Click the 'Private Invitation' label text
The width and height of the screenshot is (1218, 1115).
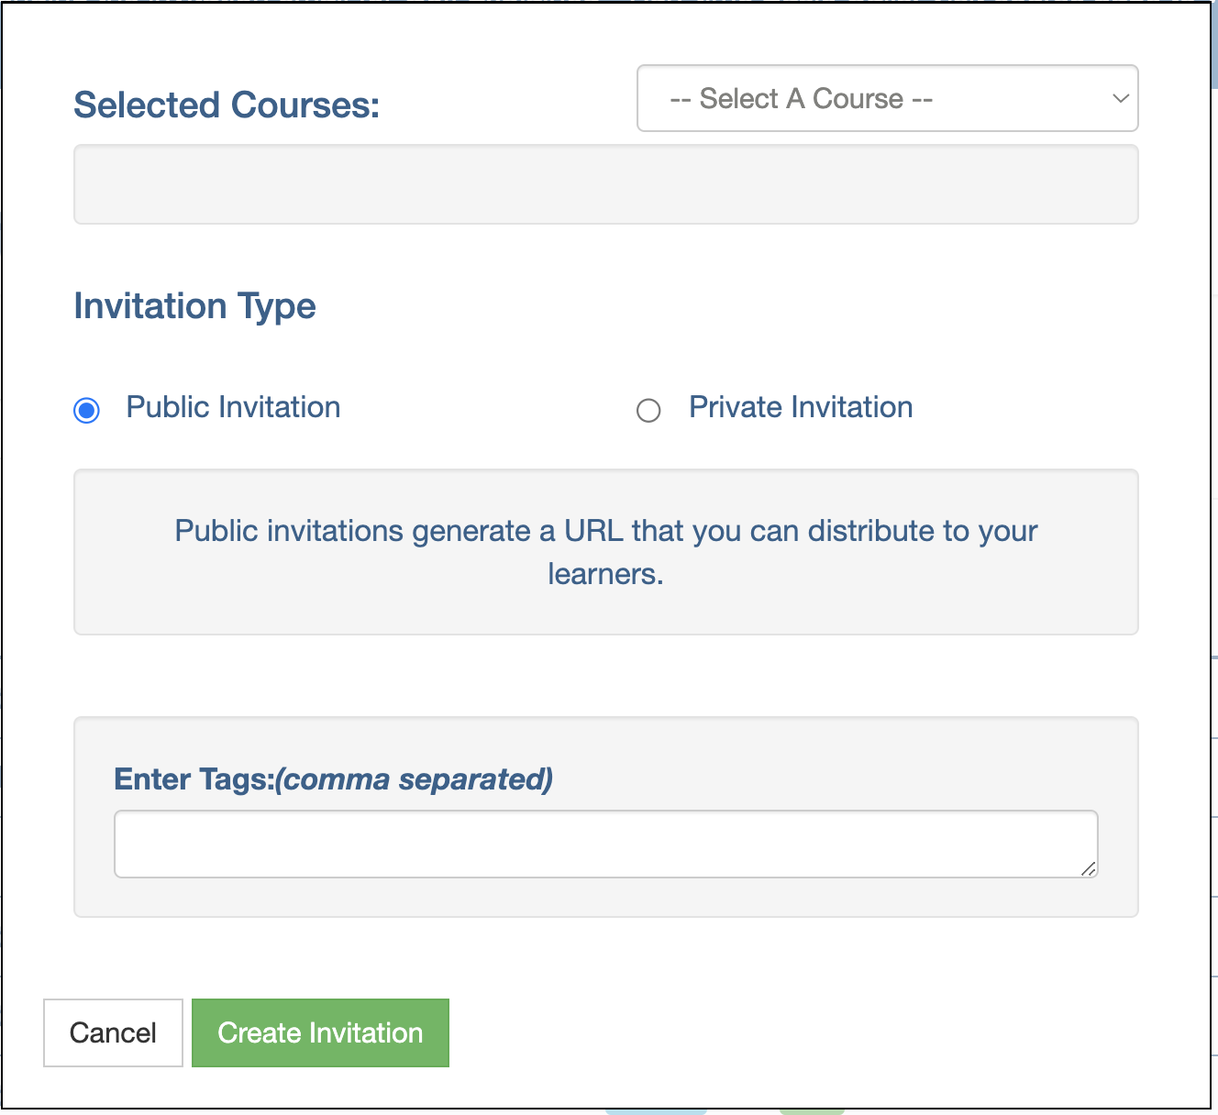801,407
